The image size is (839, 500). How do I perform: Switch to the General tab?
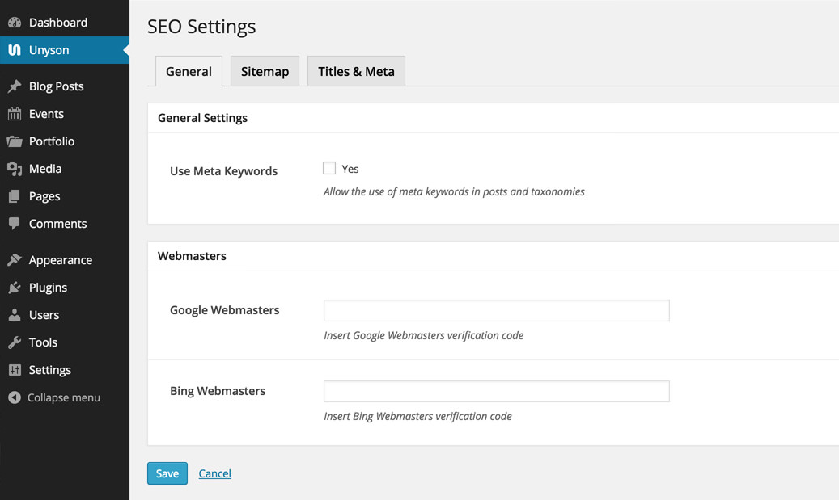point(189,71)
